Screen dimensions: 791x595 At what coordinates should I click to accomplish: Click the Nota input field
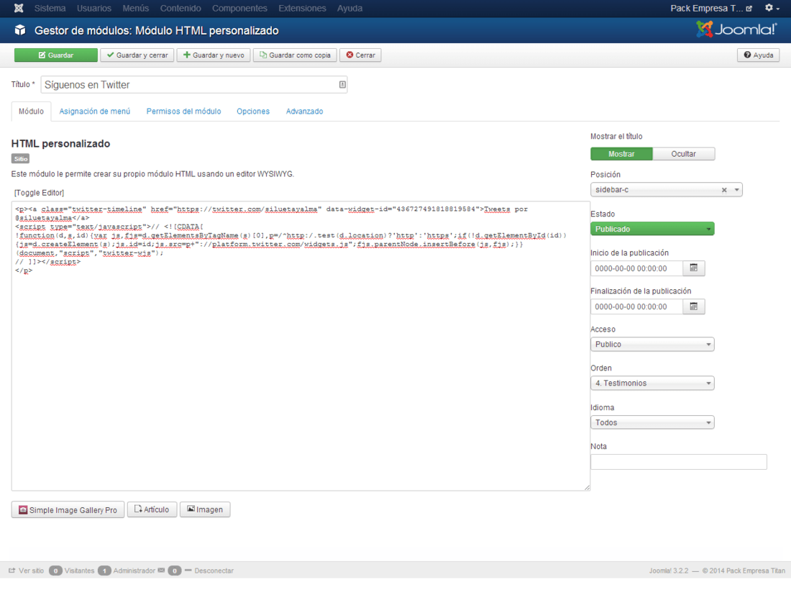point(679,462)
